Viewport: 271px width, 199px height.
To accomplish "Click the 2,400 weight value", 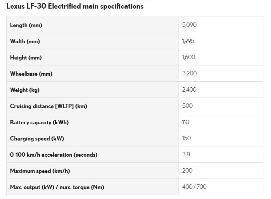I will point(189,90).
